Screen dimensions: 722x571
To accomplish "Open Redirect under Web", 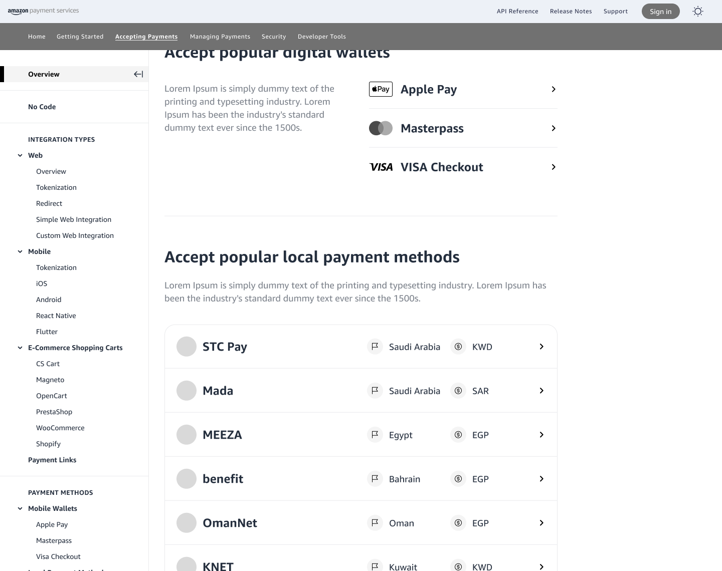I will 49,203.
